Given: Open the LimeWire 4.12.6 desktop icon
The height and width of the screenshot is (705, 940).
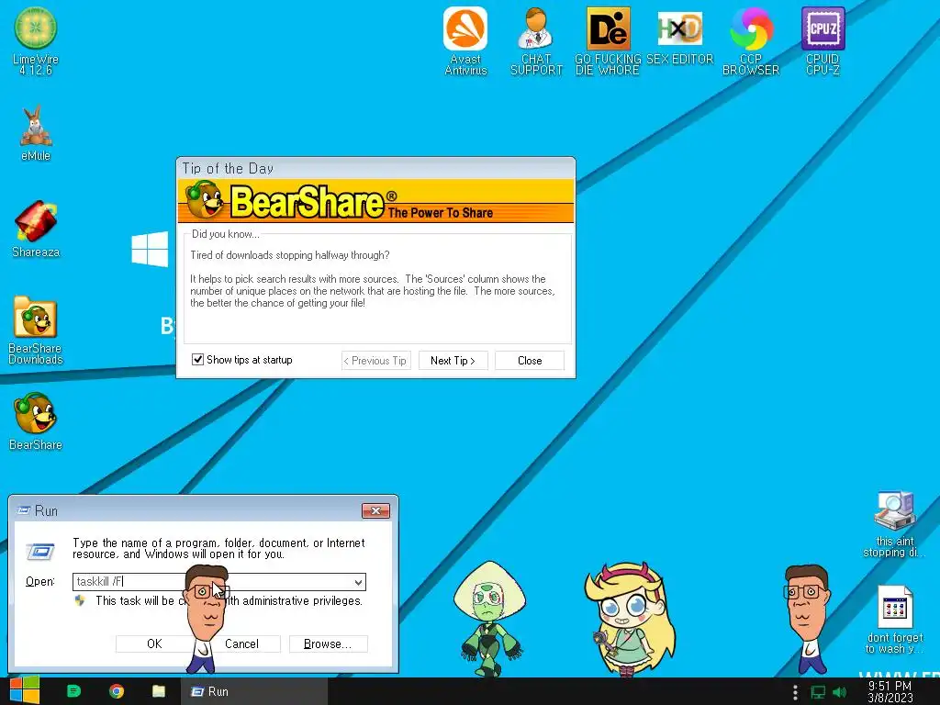Looking at the screenshot, I should (36, 40).
